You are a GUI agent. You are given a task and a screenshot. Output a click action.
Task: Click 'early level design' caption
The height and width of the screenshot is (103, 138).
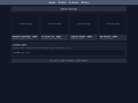tap(106, 38)
